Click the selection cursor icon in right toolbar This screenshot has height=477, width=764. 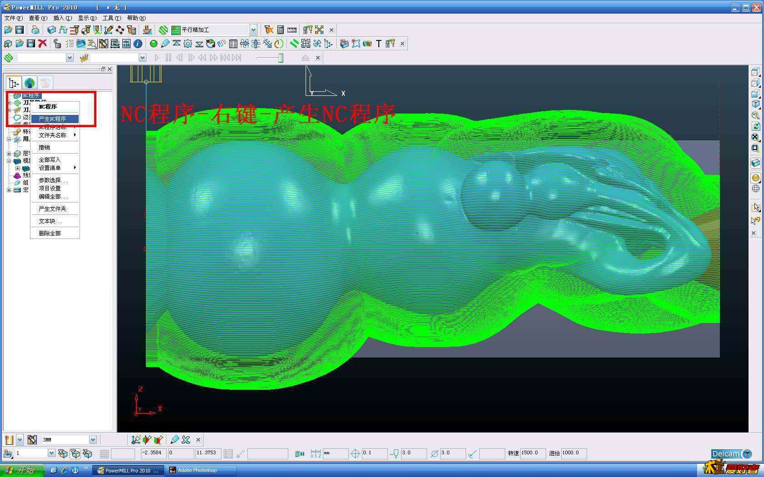(x=755, y=207)
